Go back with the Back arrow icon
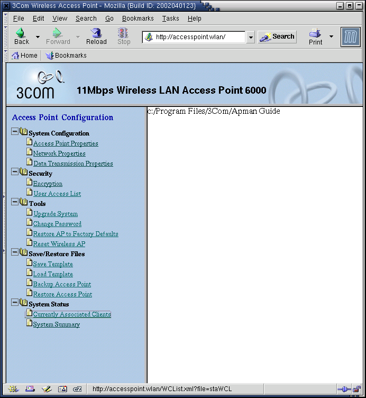 pos(20,33)
